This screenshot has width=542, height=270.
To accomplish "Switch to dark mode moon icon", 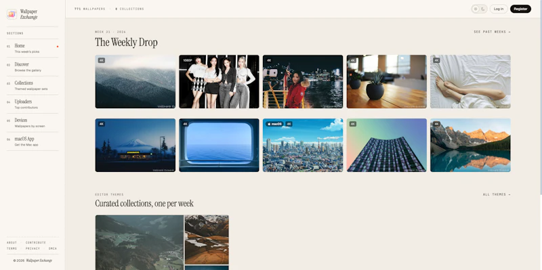I will pos(483,9).
